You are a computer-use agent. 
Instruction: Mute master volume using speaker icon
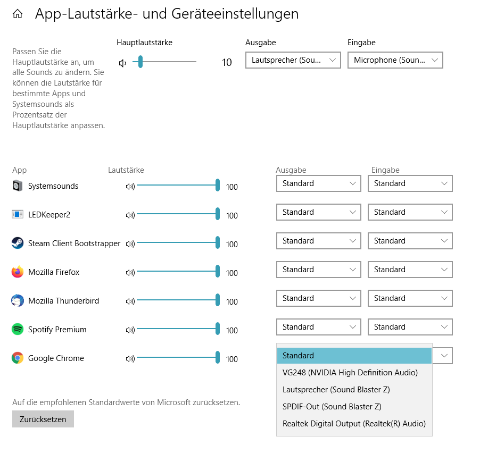click(122, 63)
